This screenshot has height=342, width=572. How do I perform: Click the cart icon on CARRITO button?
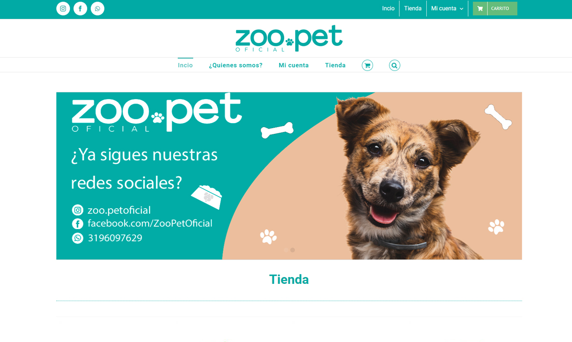pyautogui.click(x=480, y=8)
